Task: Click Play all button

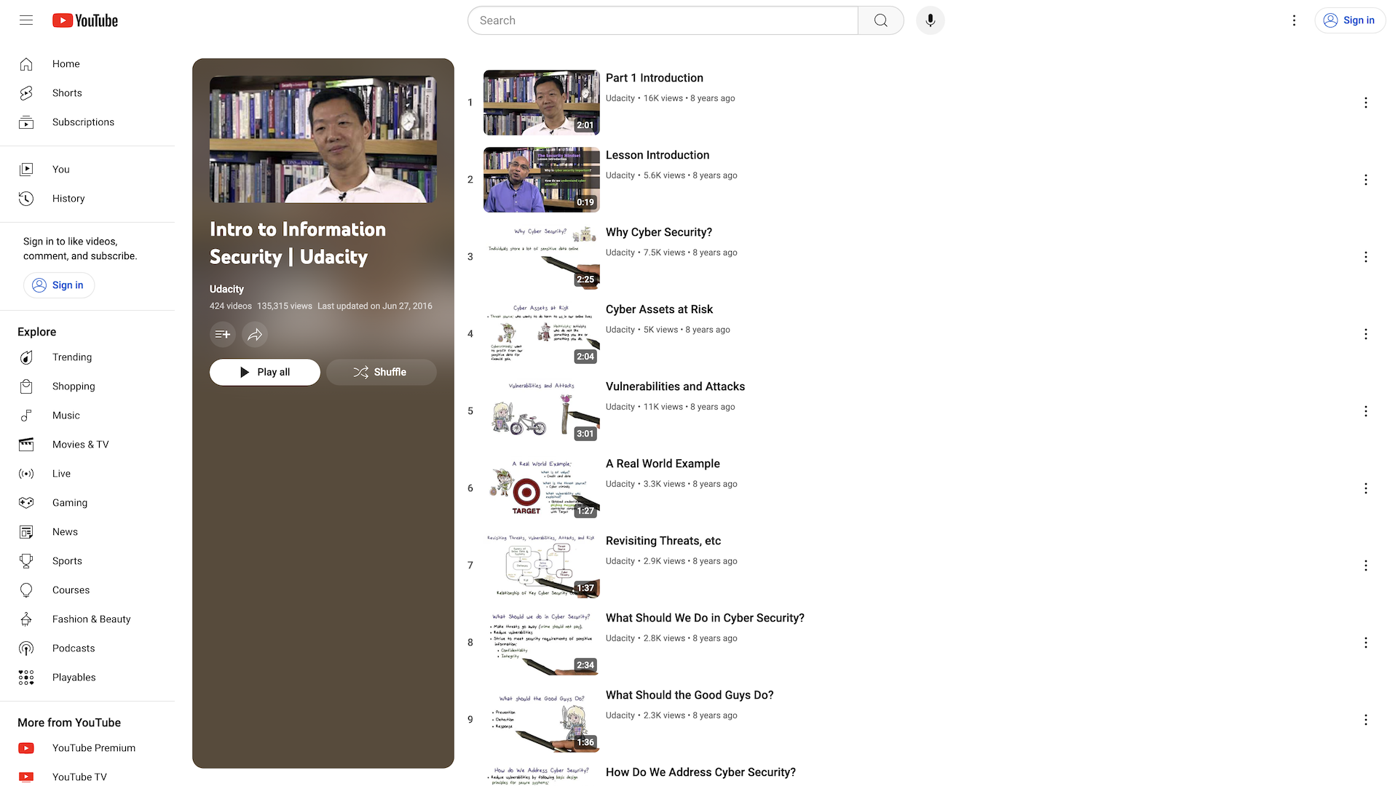Action: click(265, 372)
